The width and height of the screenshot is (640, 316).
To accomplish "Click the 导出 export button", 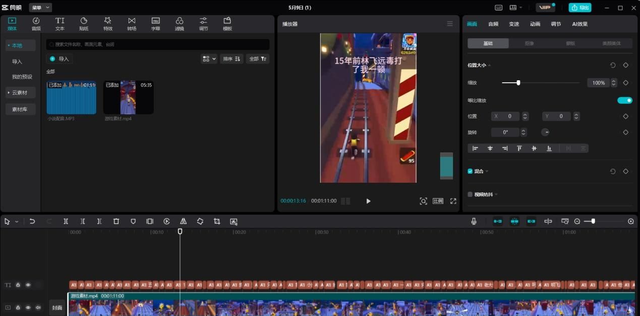I will (580, 8).
